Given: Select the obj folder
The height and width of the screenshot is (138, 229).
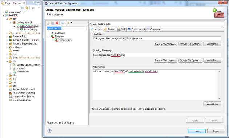Looking at the screenshot, I should click(15, 79).
